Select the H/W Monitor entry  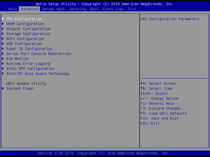coord(18,59)
